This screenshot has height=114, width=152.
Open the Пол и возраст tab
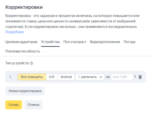[75, 42]
